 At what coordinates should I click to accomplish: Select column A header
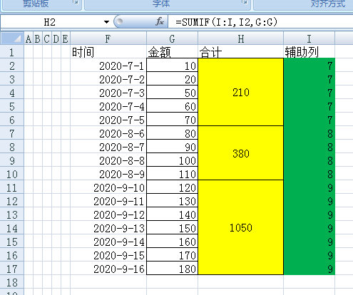(x=29, y=38)
